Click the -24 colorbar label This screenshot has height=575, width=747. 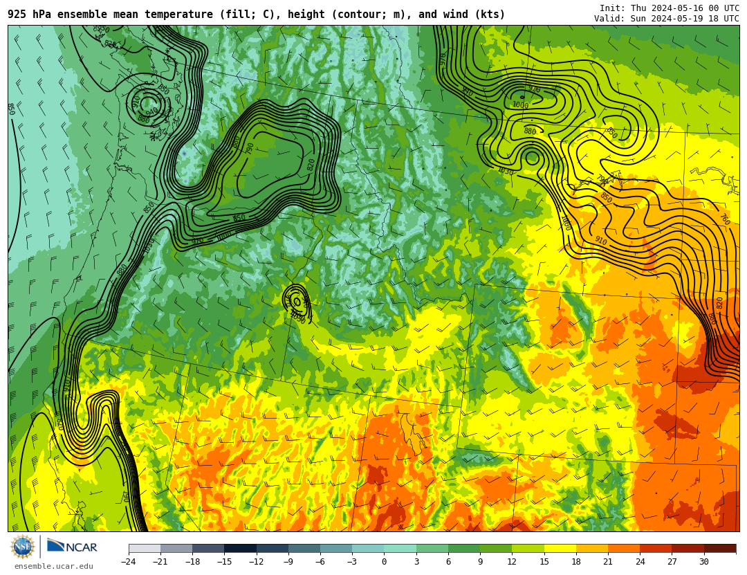(129, 562)
